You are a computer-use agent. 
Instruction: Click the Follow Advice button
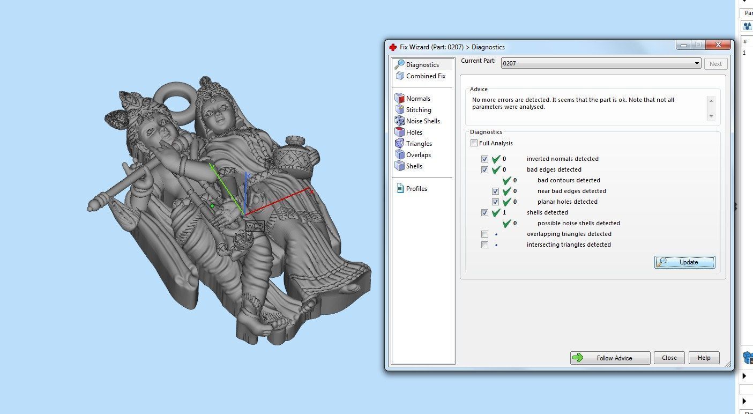pyautogui.click(x=610, y=358)
